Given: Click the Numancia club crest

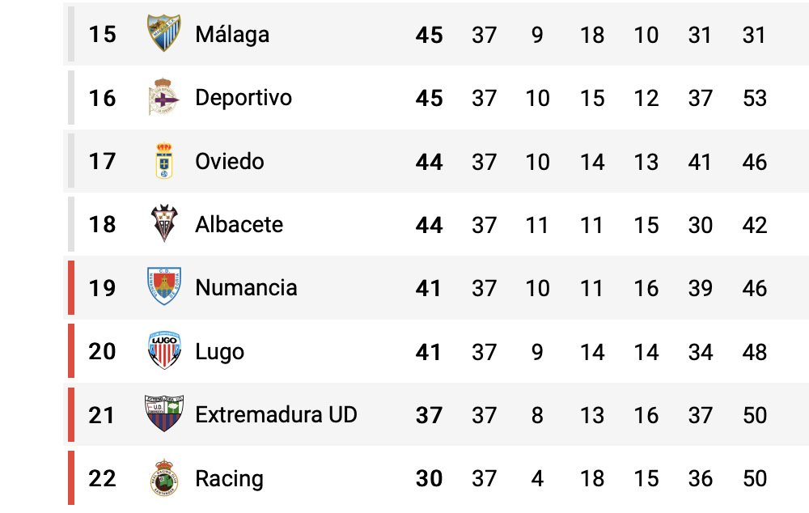Looking at the screenshot, I should (x=164, y=286).
